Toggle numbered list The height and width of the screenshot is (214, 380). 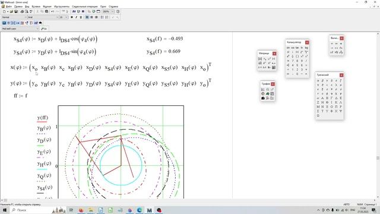pos(107,17)
